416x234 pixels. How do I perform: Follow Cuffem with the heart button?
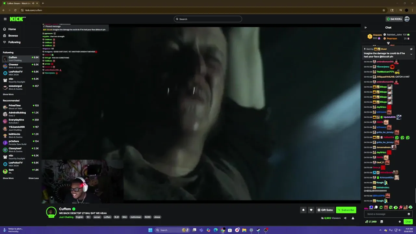tap(311, 210)
